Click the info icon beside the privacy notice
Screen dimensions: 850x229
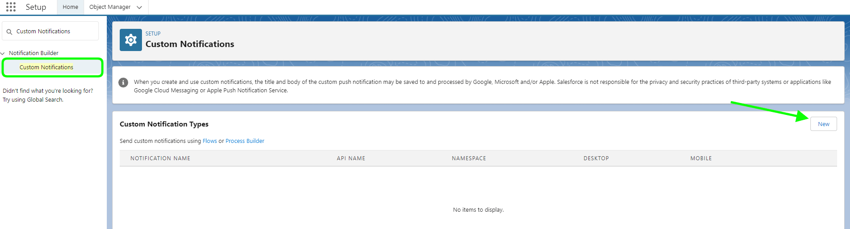[123, 83]
